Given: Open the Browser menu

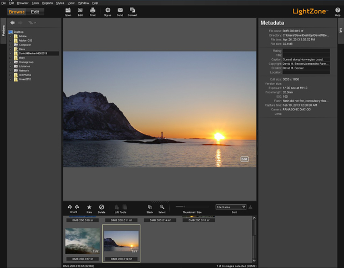Looking at the screenshot, I should [x=23, y=3].
